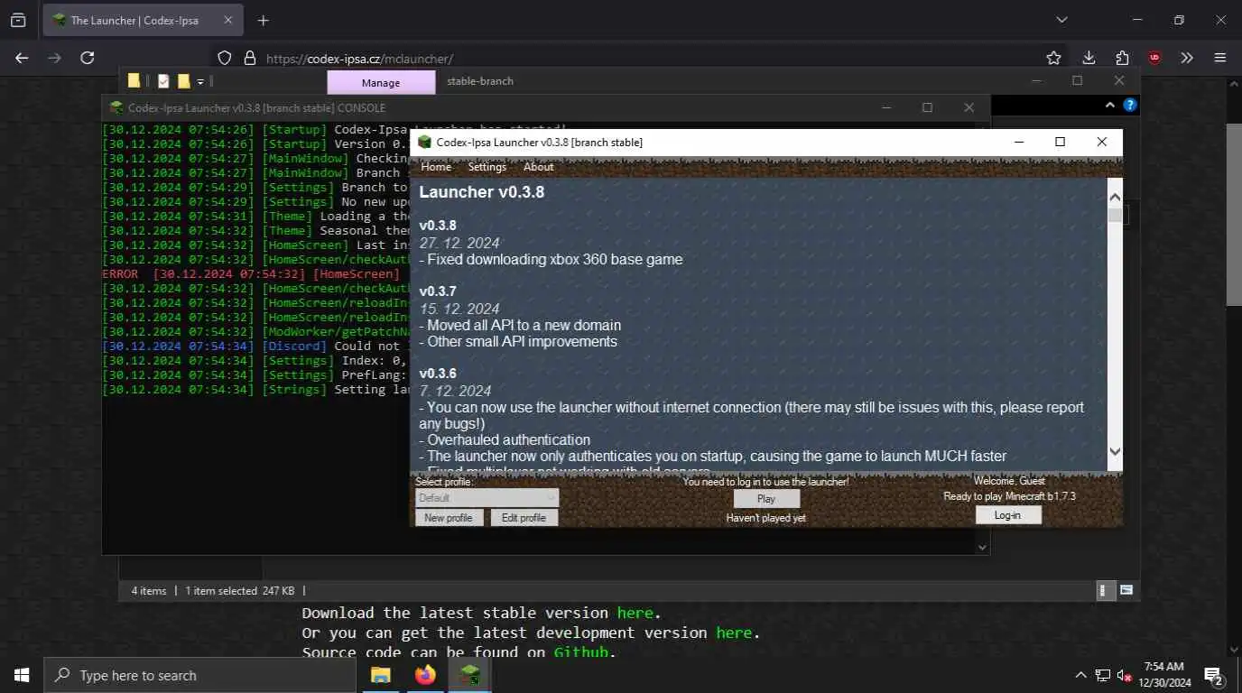Click the tracking protection shield icon
The width and height of the screenshot is (1242, 693).
[225, 58]
